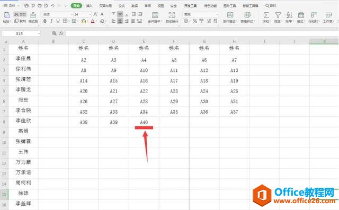The width and height of the screenshot is (339, 210).
Task: Click the Print icon in quick toolbar
Action: [40, 6]
